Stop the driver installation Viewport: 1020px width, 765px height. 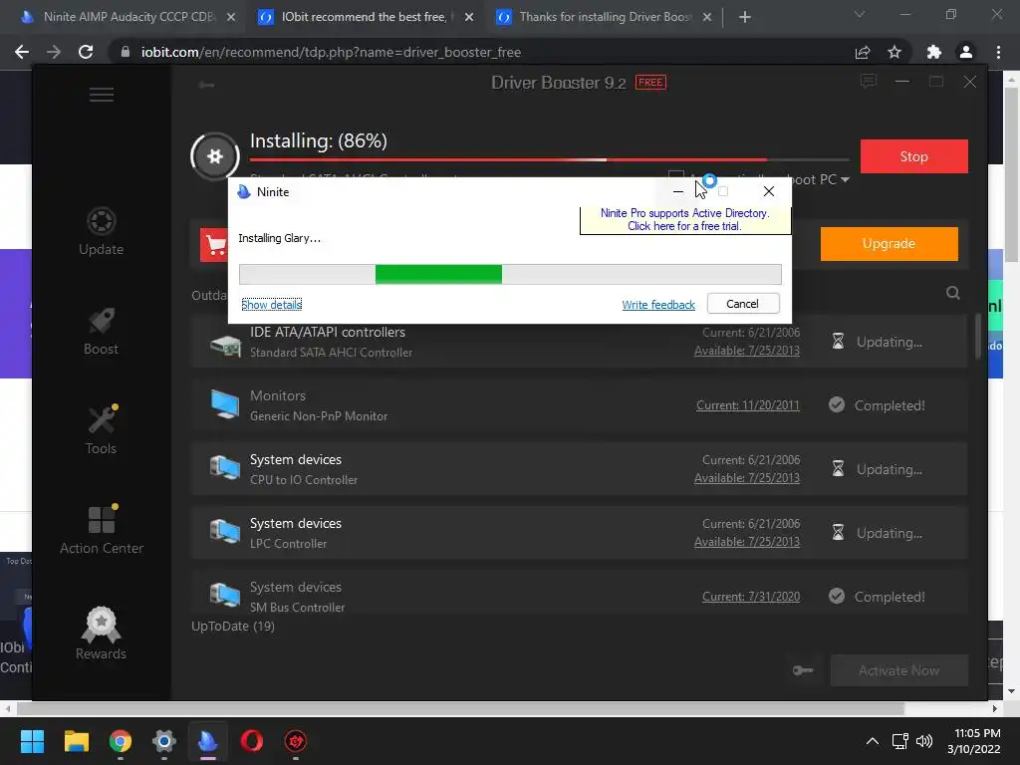click(x=914, y=156)
